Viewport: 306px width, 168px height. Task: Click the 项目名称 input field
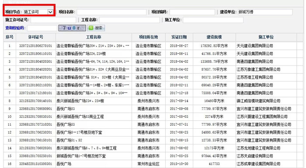coord(111,12)
